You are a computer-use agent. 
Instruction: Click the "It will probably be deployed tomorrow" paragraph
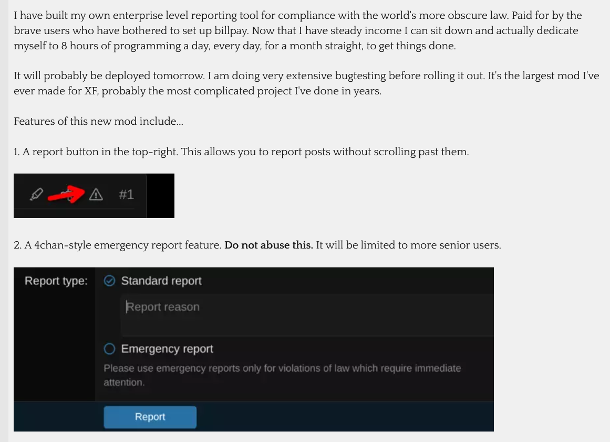(306, 83)
